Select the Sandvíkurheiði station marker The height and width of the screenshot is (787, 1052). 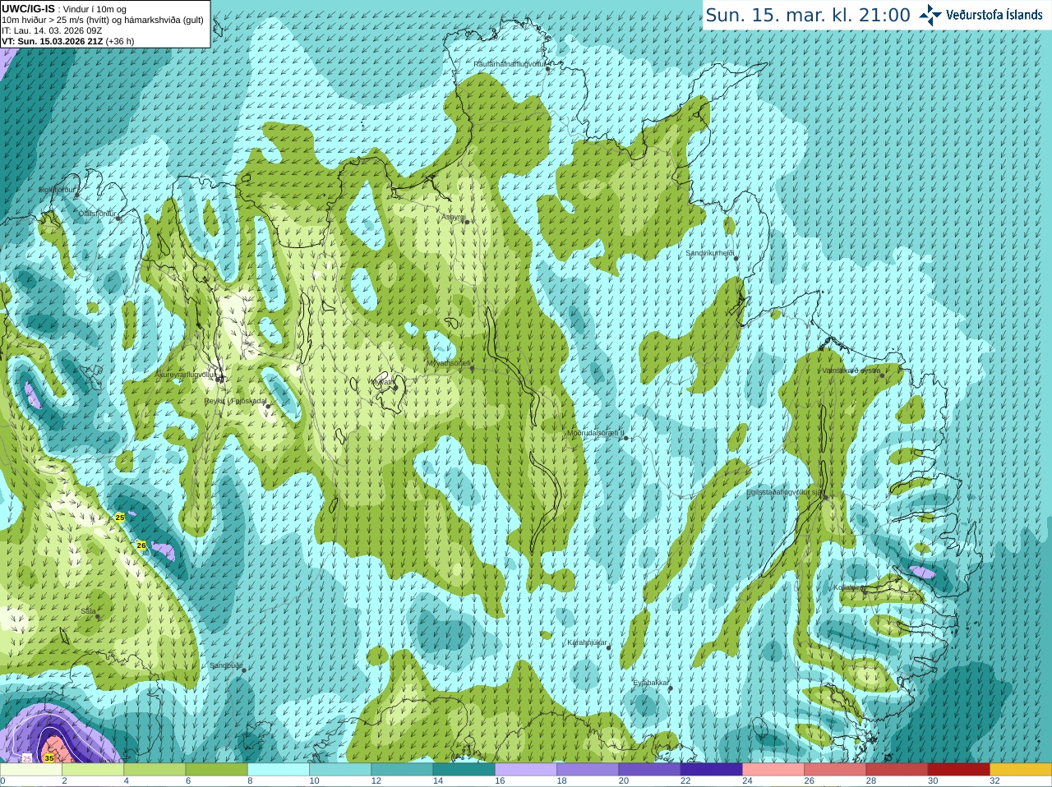[x=736, y=258]
